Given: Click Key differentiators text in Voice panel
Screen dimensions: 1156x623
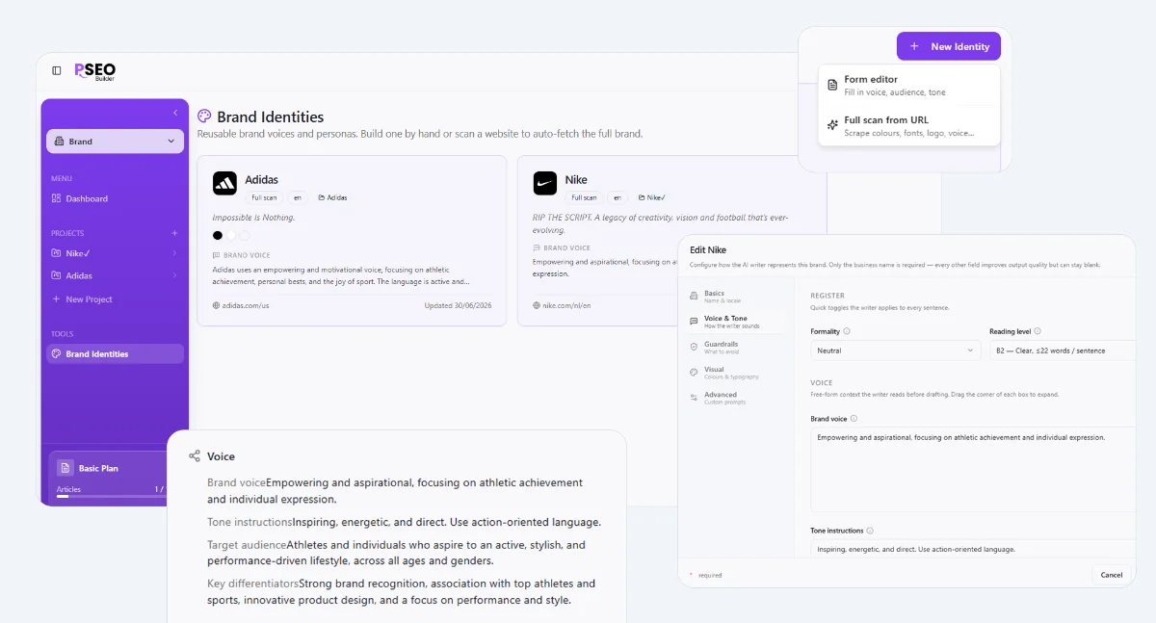Looking at the screenshot, I should tap(252, 584).
